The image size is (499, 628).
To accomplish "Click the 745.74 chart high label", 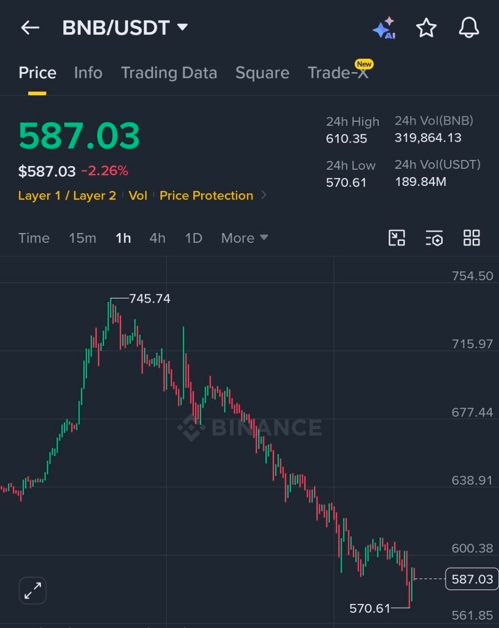I will coord(150,298).
